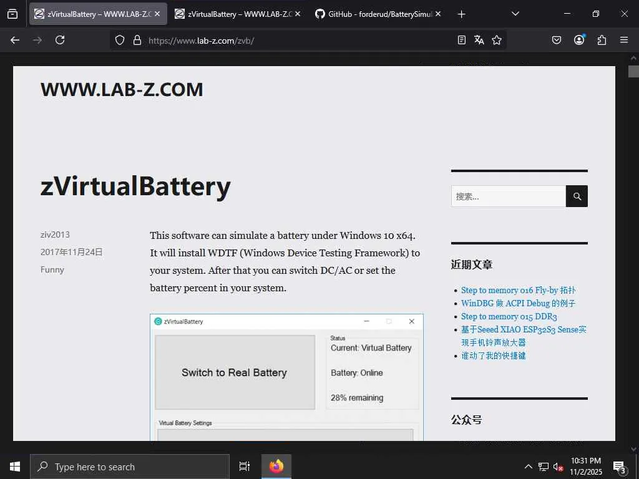Open 'Step to memory 015 DDR3' article
The height and width of the screenshot is (479, 639).
(x=509, y=316)
